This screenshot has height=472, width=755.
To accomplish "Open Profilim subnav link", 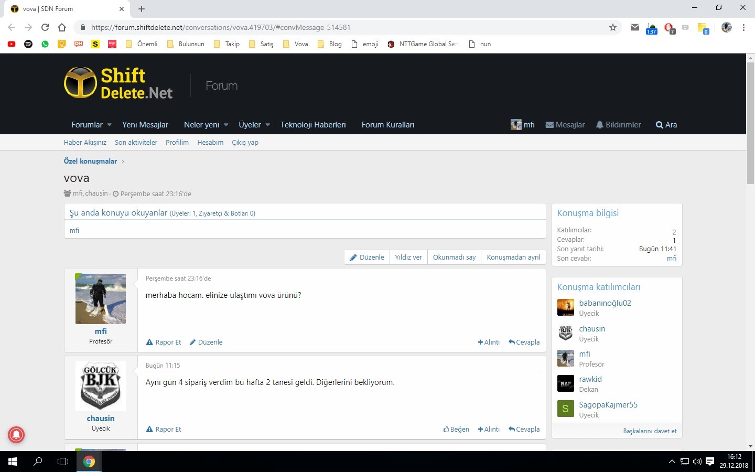I will coord(177,143).
